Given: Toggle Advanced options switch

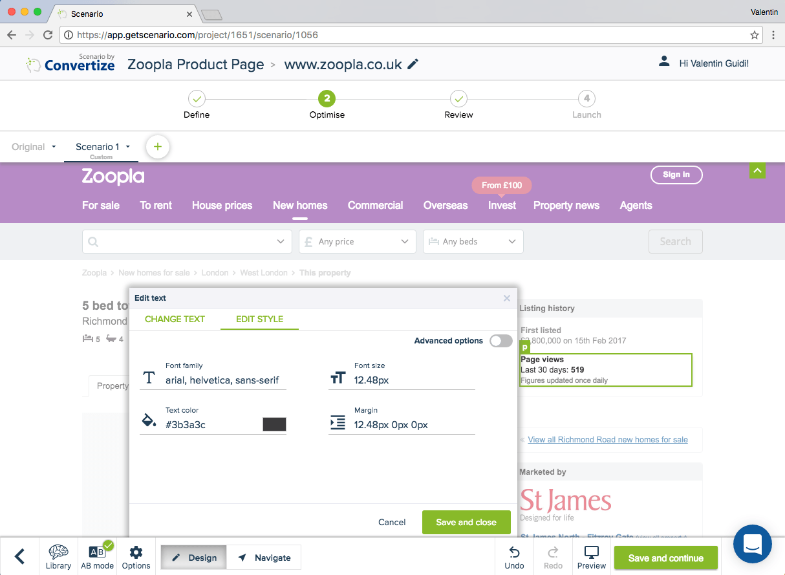Looking at the screenshot, I should point(500,341).
